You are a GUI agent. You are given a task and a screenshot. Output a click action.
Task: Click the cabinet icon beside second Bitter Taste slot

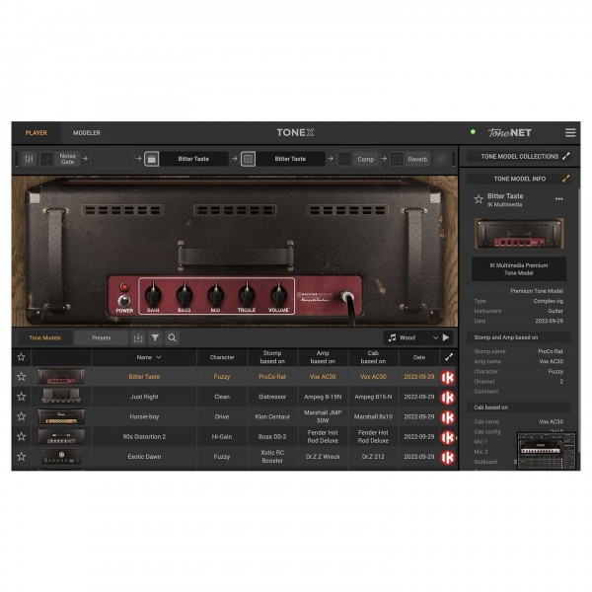tap(248, 159)
